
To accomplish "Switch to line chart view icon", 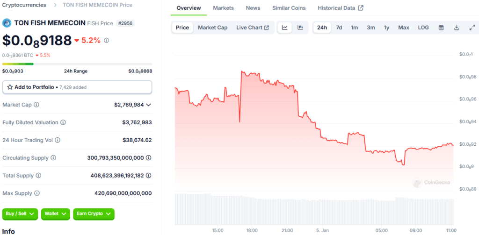I will pyautogui.click(x=285, y=28).
